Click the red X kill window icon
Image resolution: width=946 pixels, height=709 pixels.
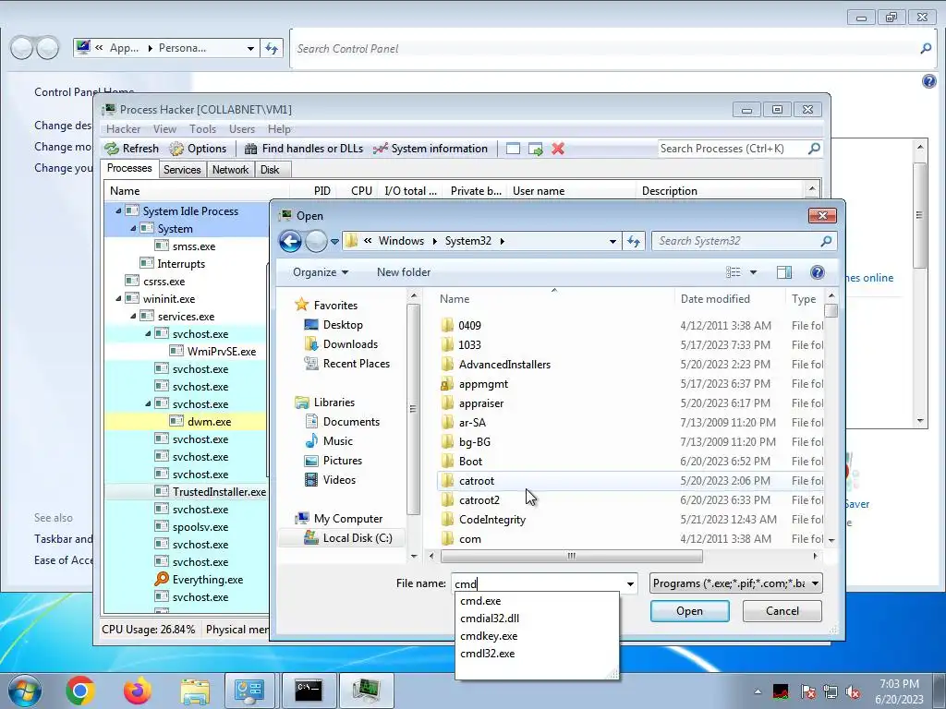pyautogui.click(x=558, y=149)
